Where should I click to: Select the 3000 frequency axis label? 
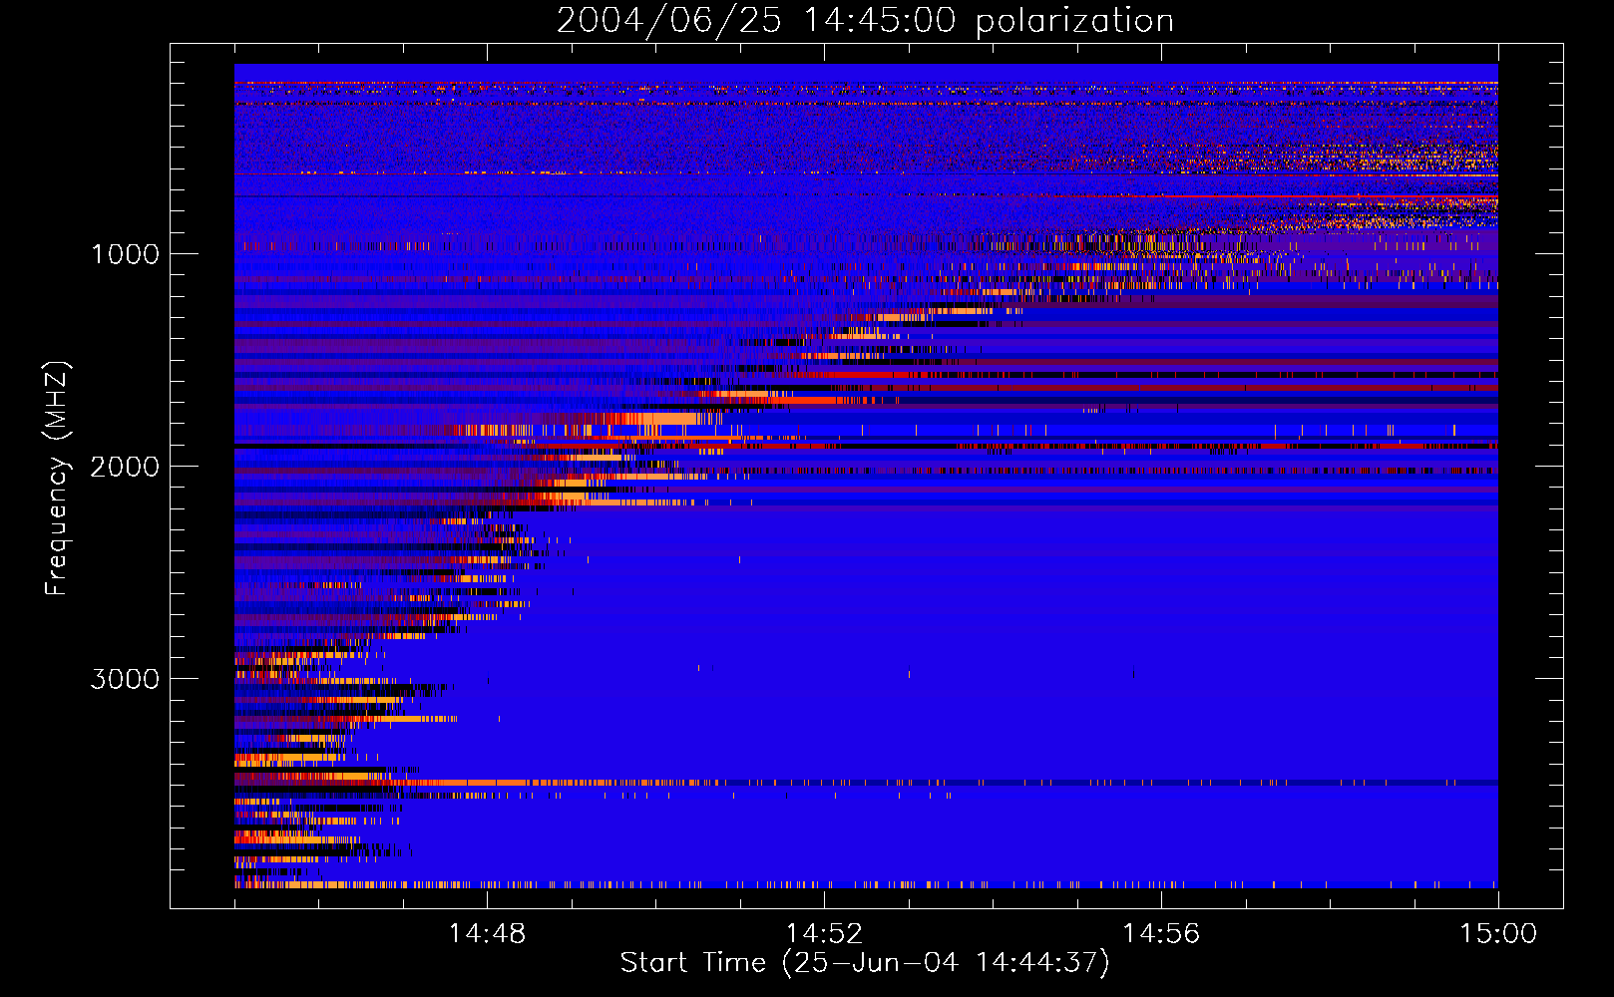click(x=125, y=679)
